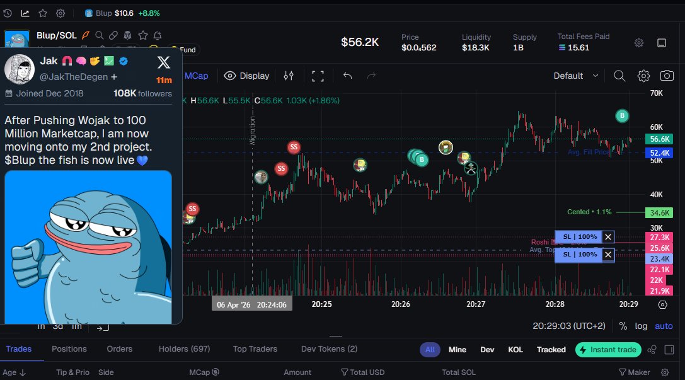Open top bar settings gear

[60, 13]
